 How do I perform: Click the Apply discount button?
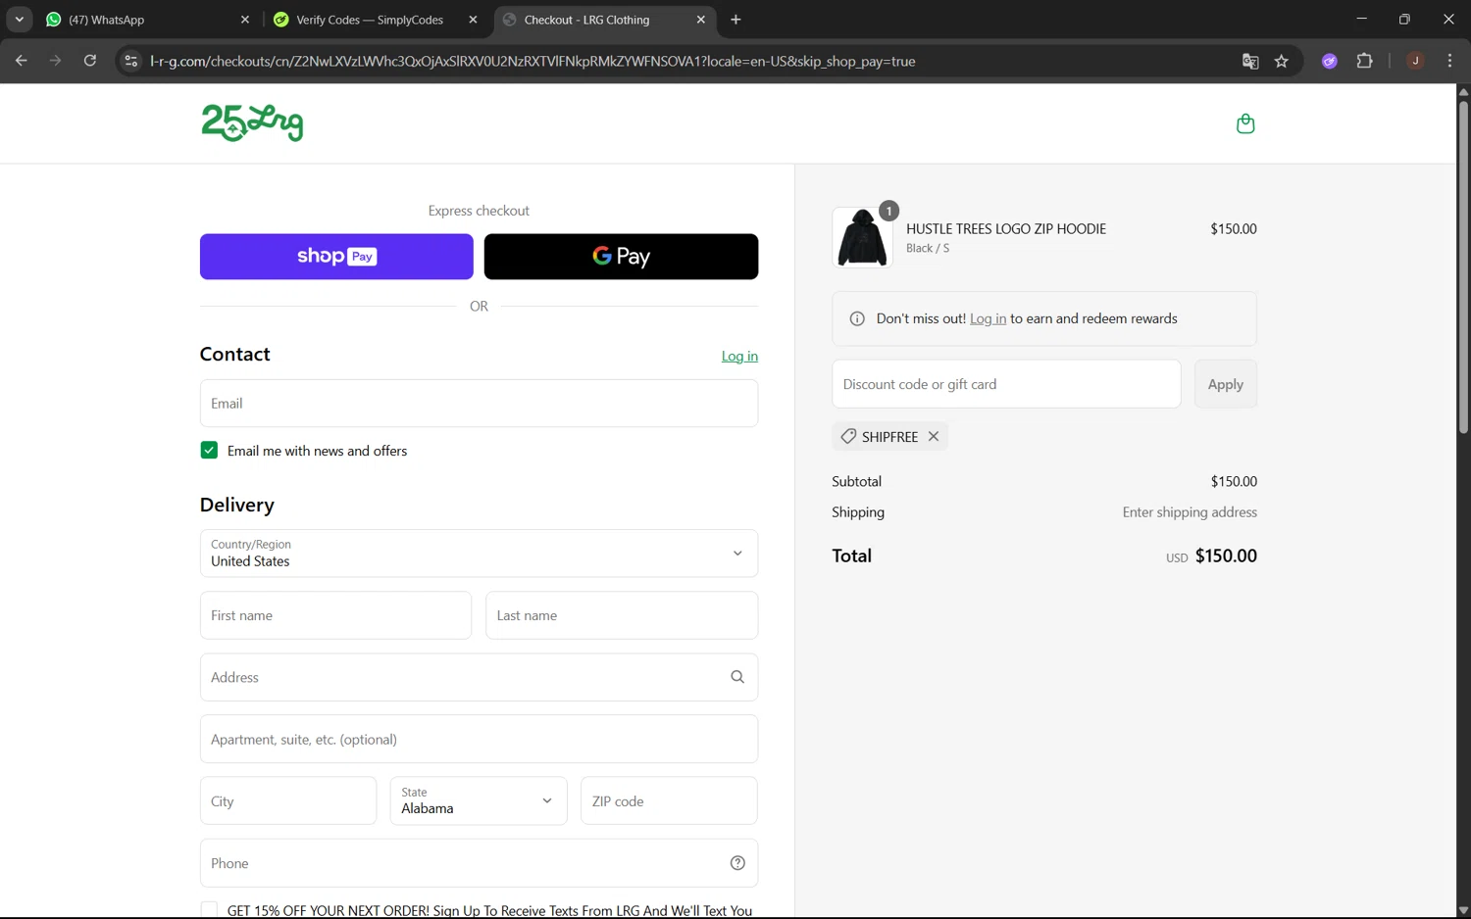(x=1226, y=384)
